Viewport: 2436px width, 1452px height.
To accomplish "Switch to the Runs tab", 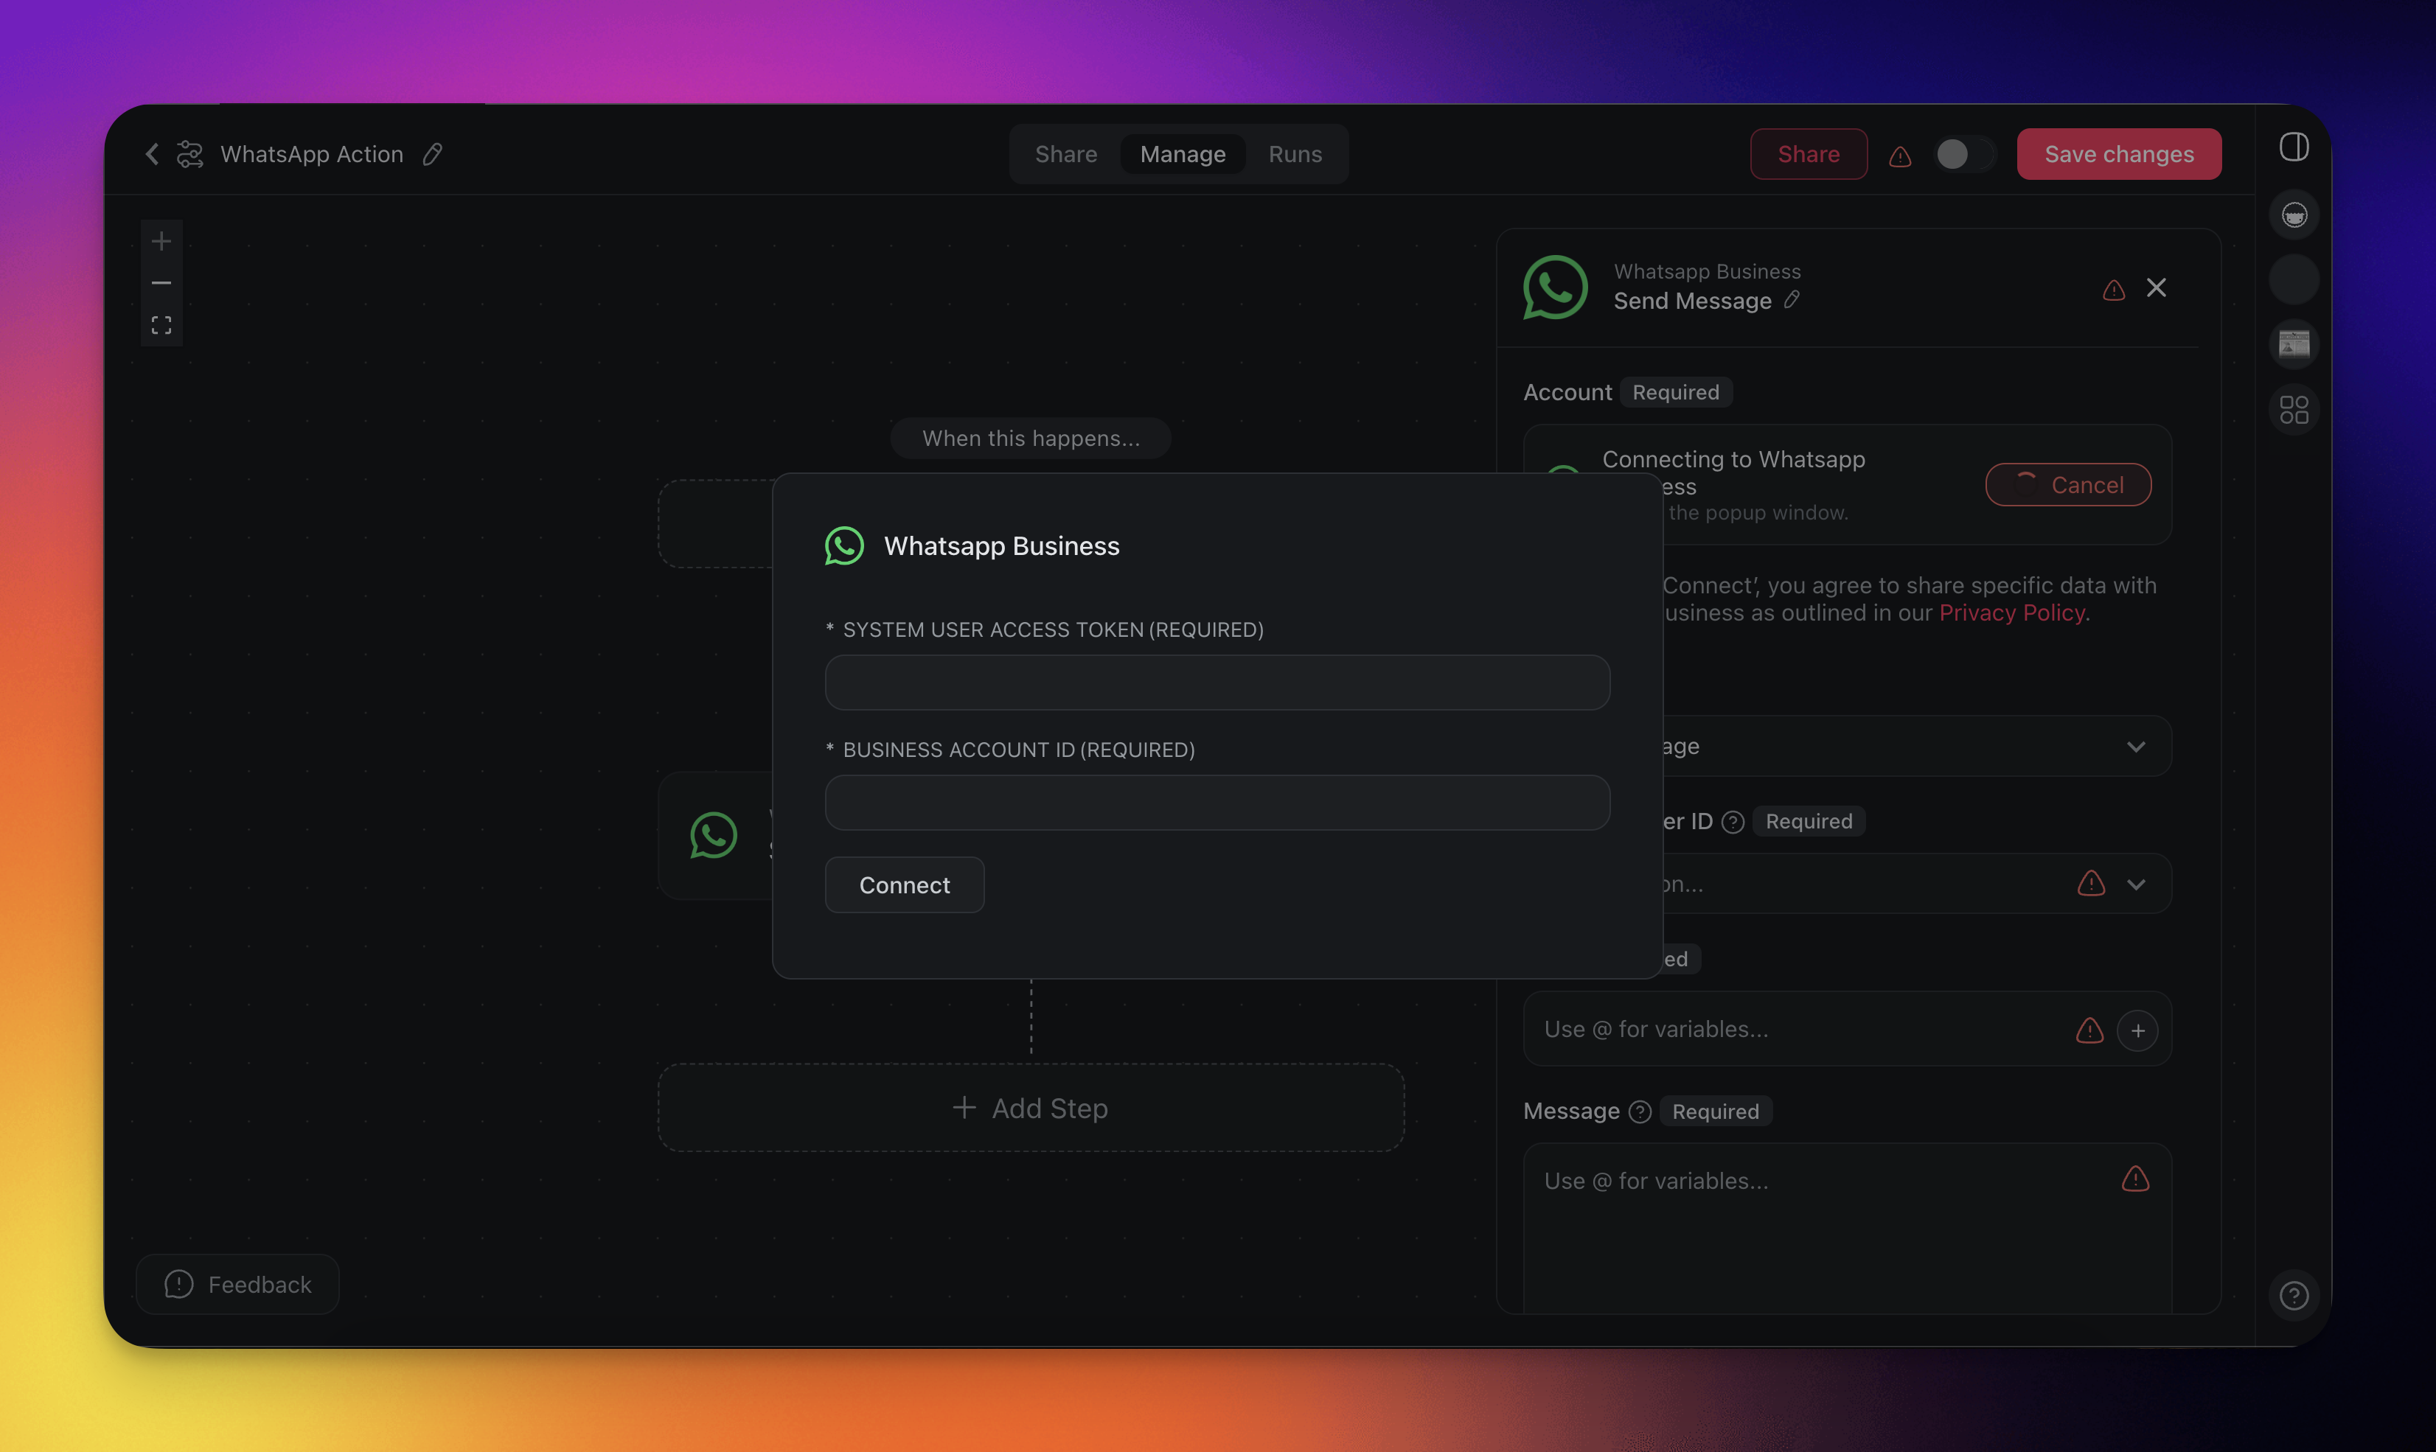I will (x=1295, y=155).
